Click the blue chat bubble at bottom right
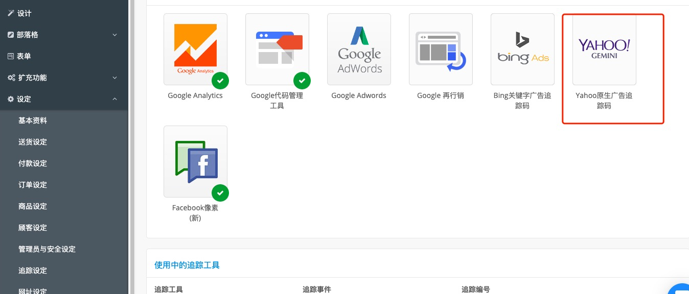The image size is (689, 294). pyautogui.click(x=680, y=289)
